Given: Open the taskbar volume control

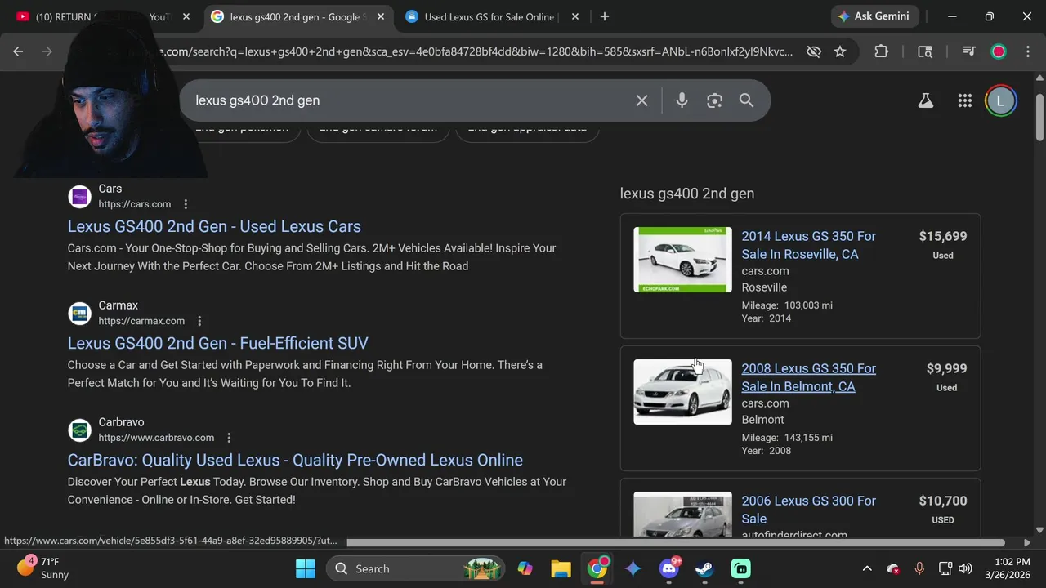Looking at the screenshot, I should click(965, 568).
